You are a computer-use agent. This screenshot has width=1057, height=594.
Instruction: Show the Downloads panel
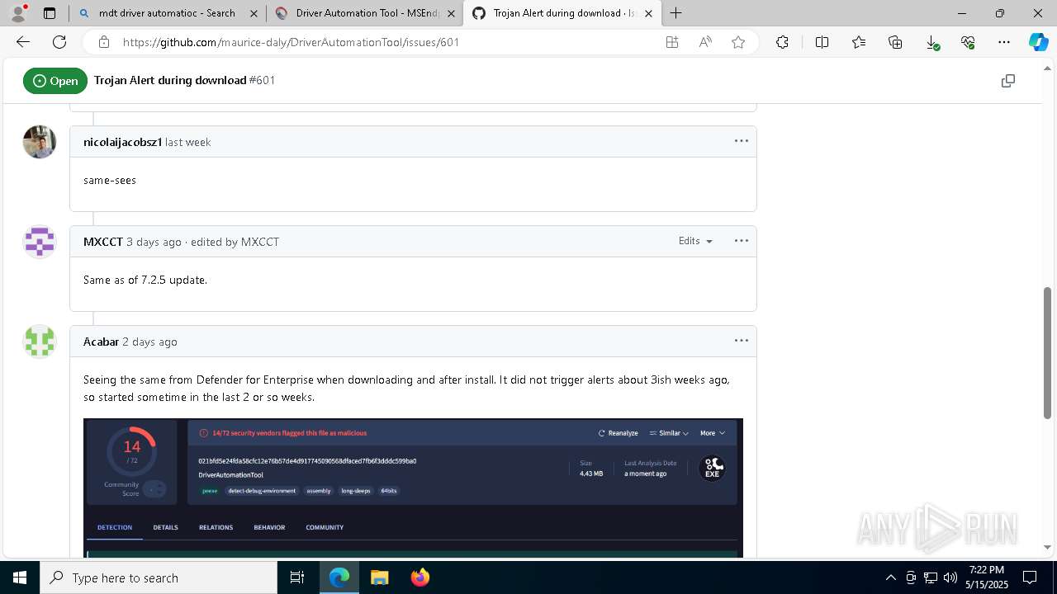pos(931,42)
